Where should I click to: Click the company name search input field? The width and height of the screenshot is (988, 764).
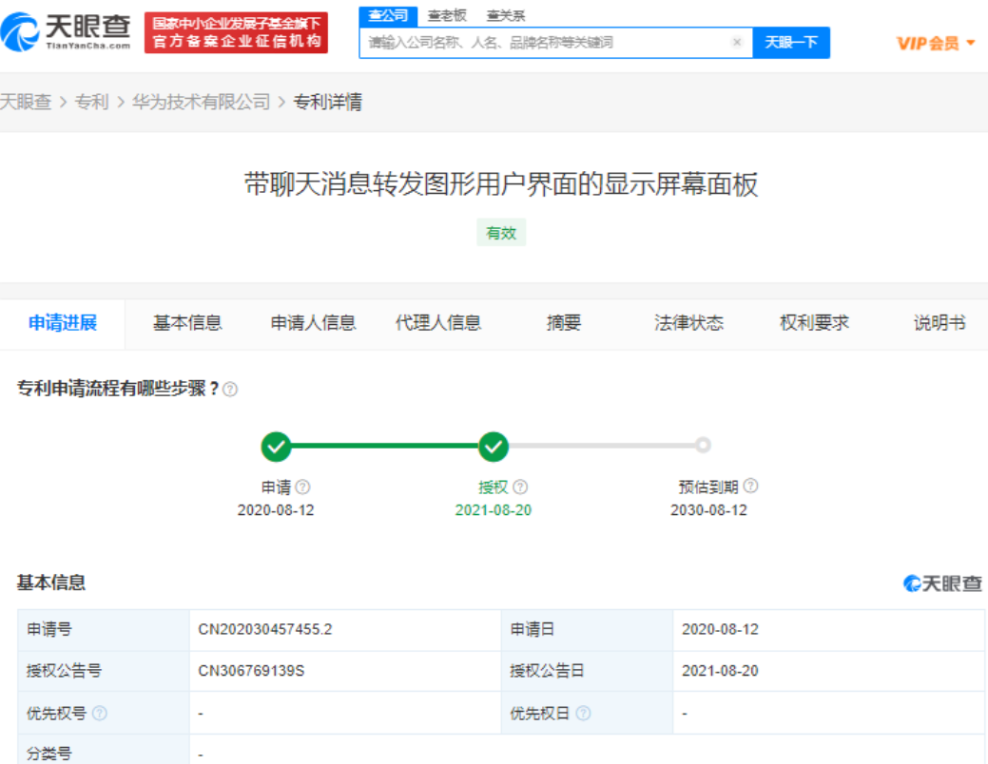click(x=555, y=42)
